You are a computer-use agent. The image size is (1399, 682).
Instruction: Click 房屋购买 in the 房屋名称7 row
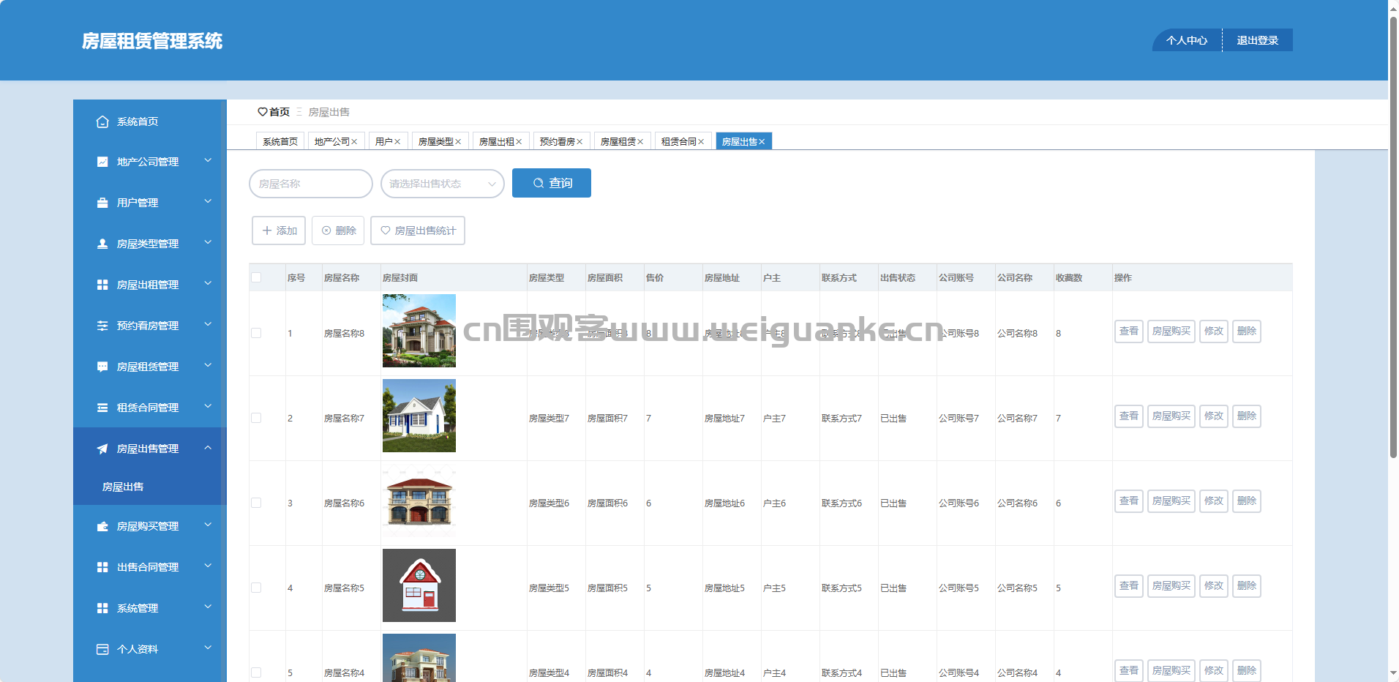[1171, 416]
